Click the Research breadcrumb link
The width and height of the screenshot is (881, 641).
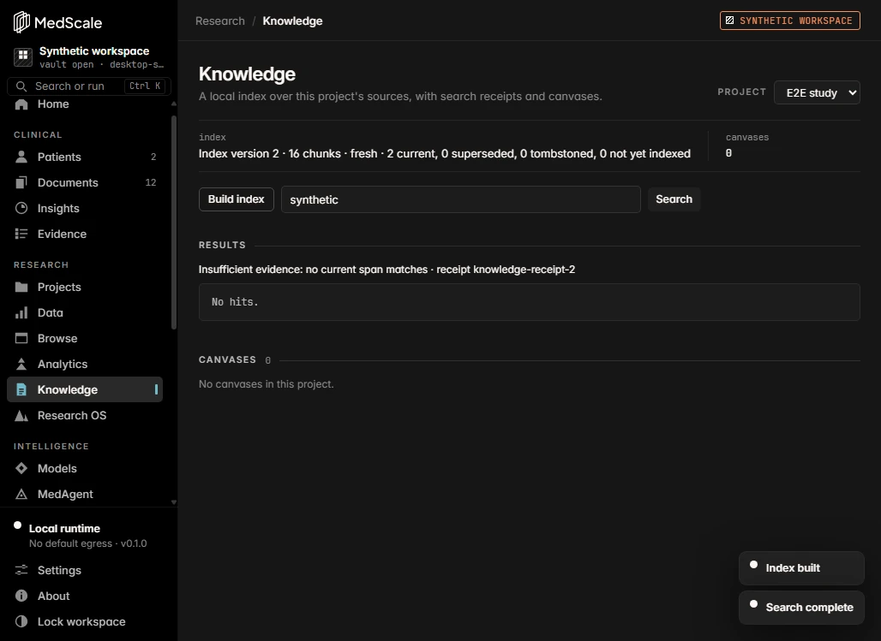(220, 21)
